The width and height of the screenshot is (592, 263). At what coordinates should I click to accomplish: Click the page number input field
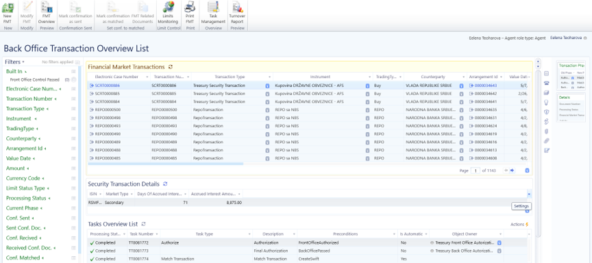click(x=475, y=171)
